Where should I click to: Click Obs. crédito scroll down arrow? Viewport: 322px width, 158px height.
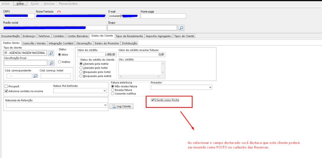(x=163, y=72)
